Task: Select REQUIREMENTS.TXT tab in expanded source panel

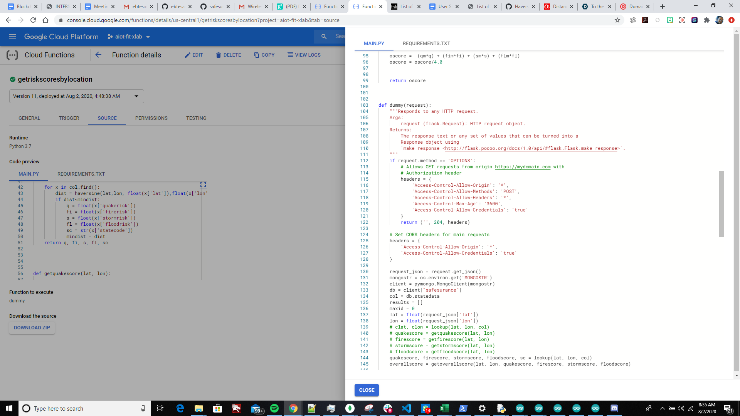Action: (x=426, y=44)
